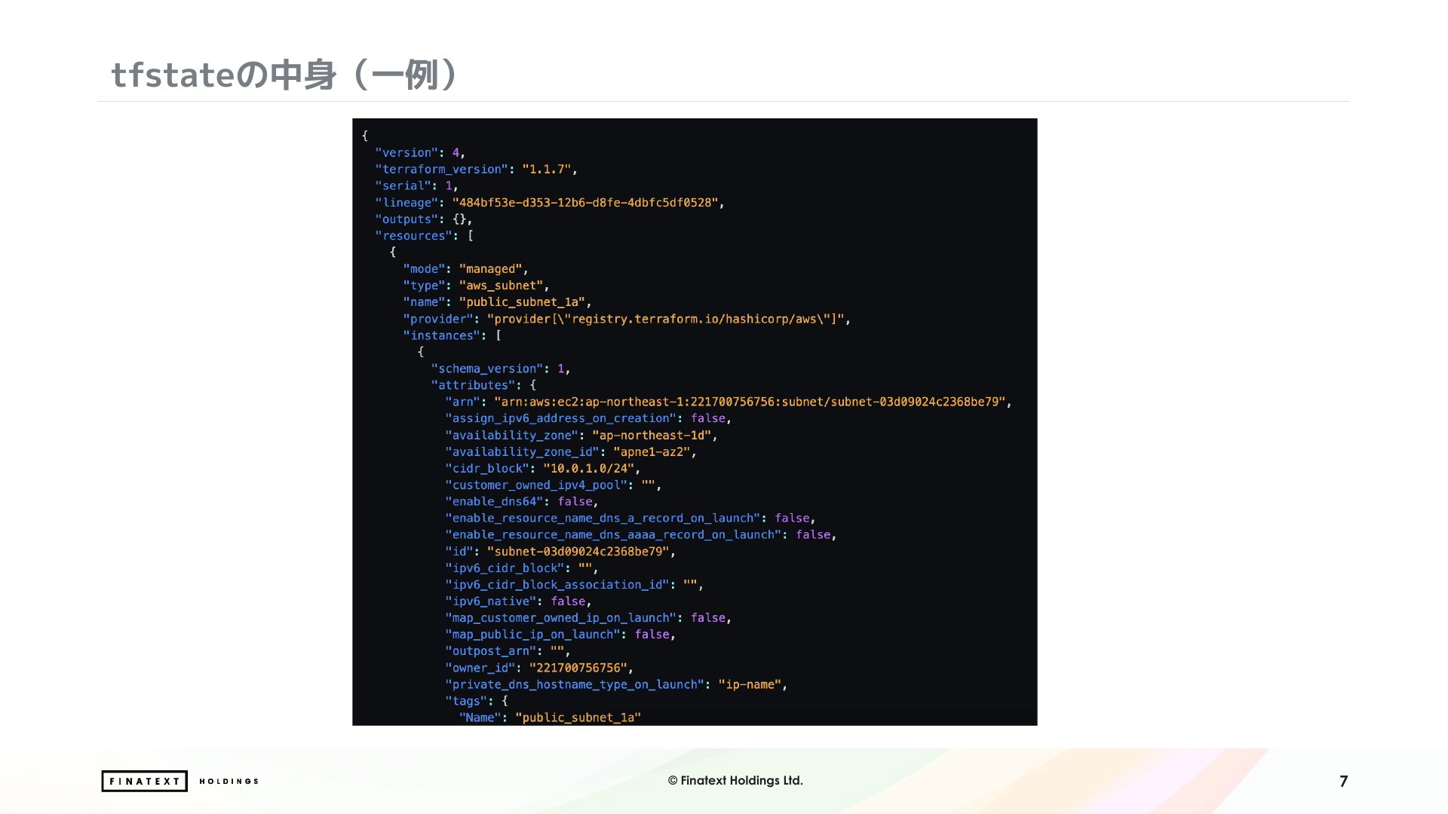The height and width of the screenshot is (814, 1448).
Task: Select the "availability_zone_id": "apne1-az2" line
Action: [x=571, y=451]
